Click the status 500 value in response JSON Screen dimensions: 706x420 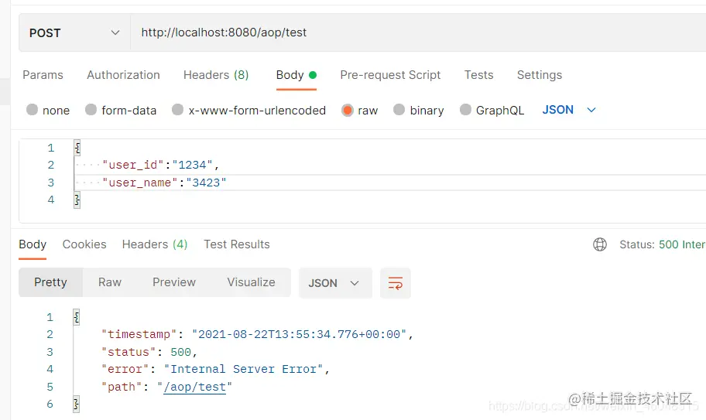180,352
